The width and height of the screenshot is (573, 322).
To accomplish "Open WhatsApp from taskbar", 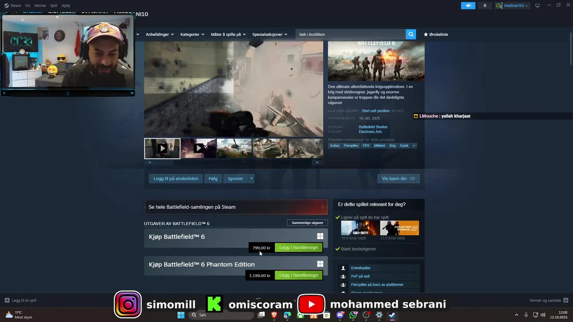I will [353, 315].
